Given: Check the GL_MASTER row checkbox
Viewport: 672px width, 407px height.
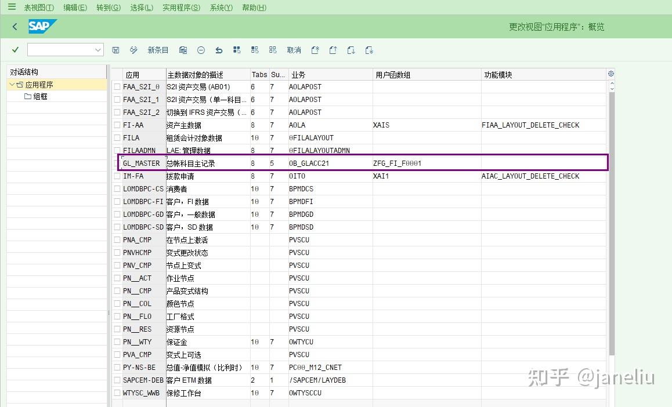Looking at the screenshot, I should (x=116, y=163).
